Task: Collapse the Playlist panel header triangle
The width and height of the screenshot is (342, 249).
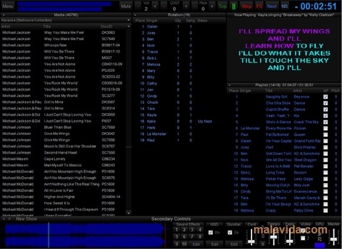Action: coord(230,85)
